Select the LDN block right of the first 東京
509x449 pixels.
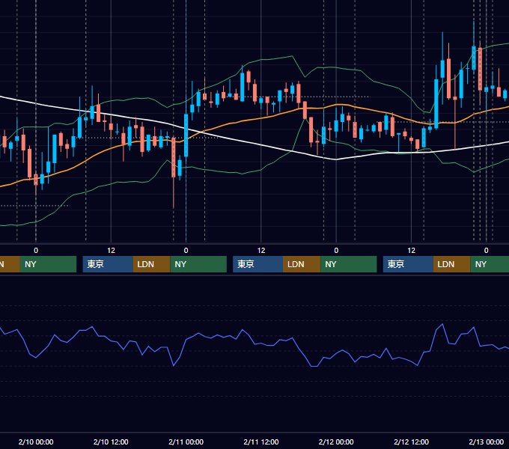[152, 264]
